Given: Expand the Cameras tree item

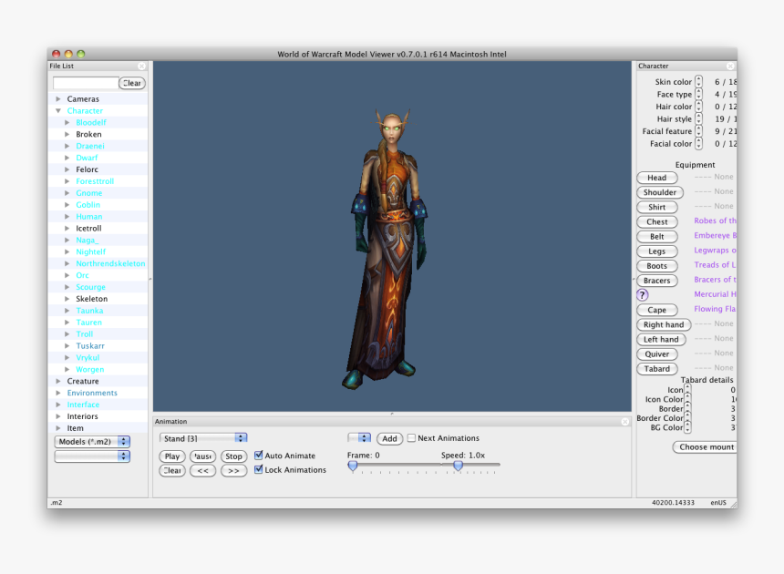Looking at the screenshot, I should [57, 98].
